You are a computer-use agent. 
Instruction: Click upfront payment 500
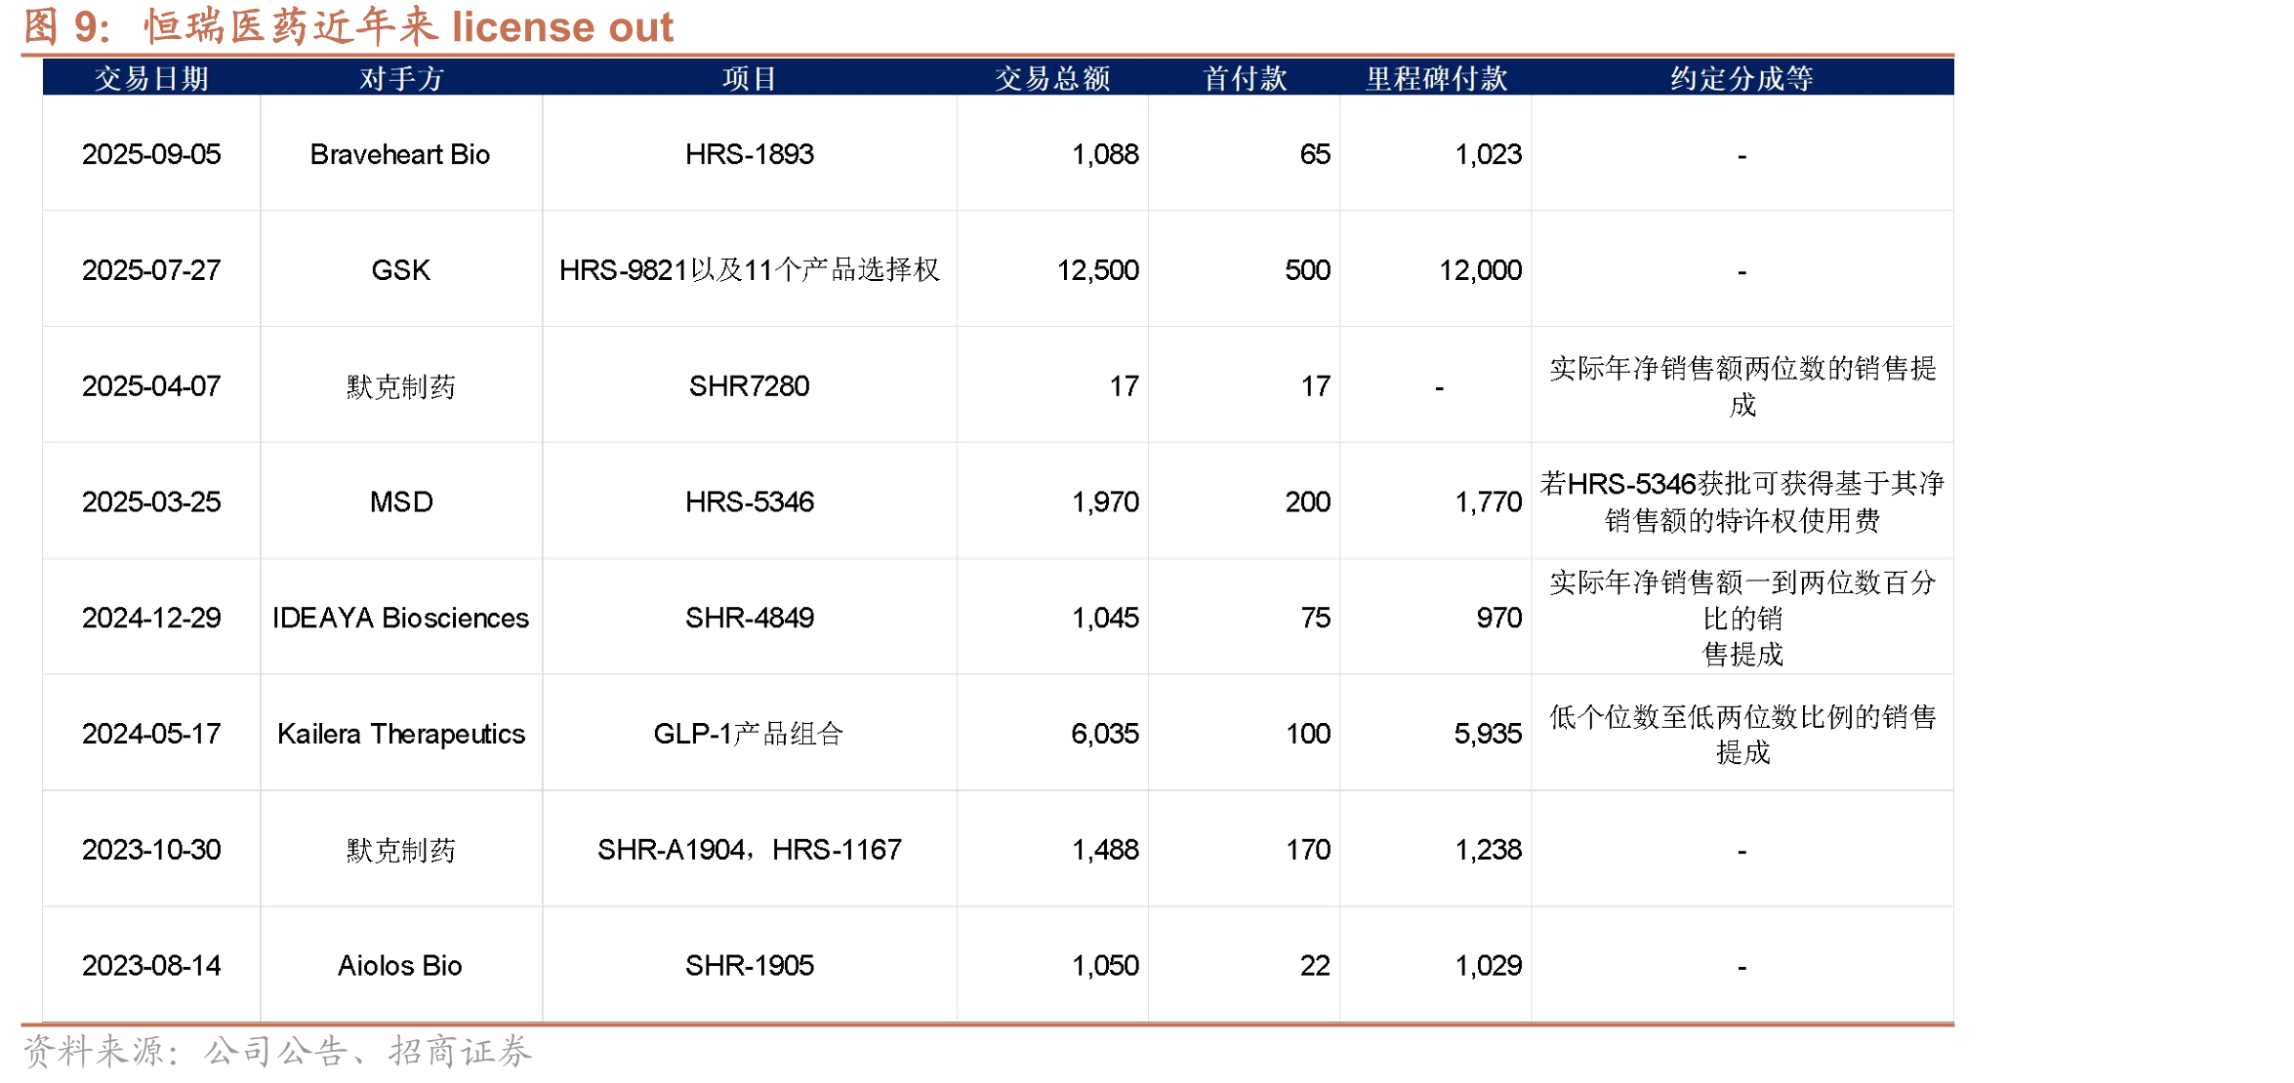(x=1307, y=270)
